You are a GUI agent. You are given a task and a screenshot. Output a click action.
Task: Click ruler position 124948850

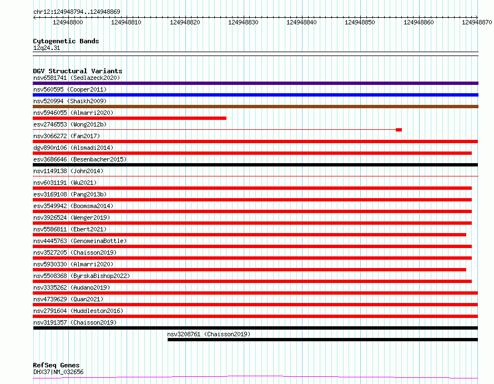(360, 22)
